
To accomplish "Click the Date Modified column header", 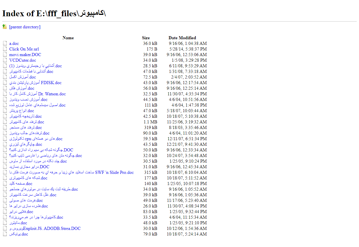I will [182, 38].
